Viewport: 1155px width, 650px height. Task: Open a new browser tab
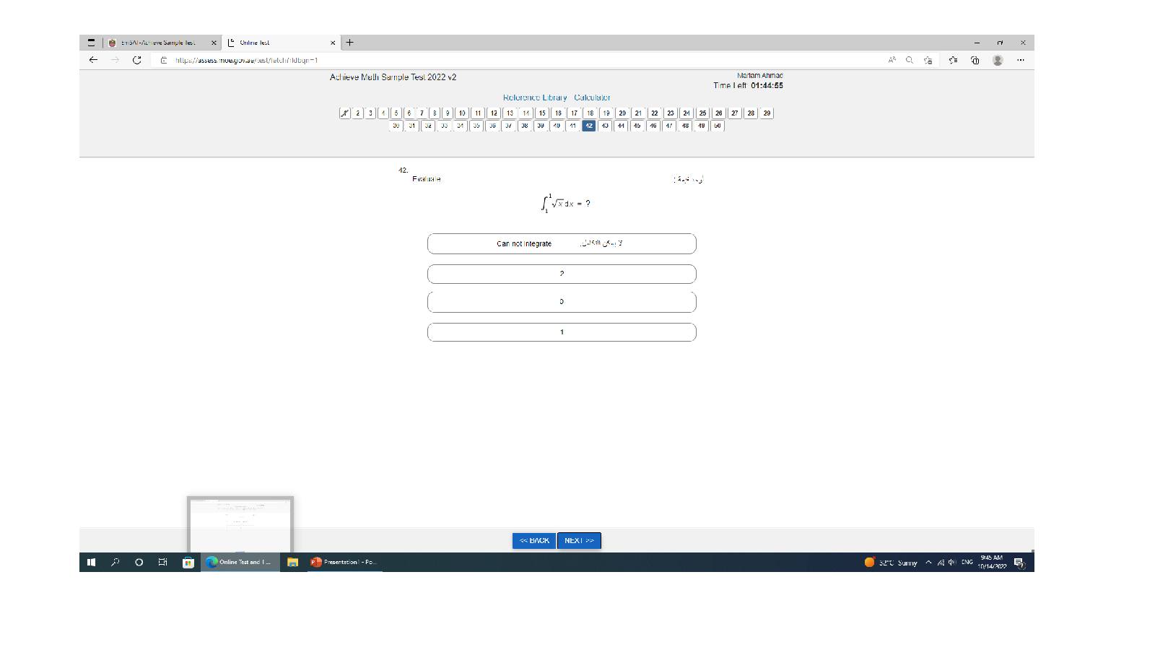pyautogui.click(x=350, y=43)
